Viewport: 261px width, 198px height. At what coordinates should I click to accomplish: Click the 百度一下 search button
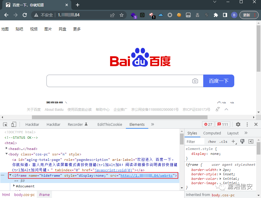tap(219, 81)
